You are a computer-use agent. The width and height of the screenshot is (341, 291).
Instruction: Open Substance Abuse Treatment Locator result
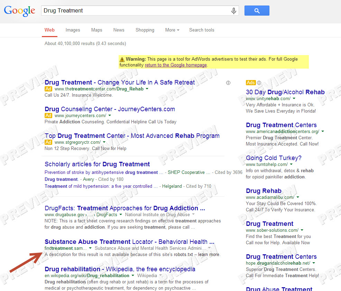click(129, 242)
